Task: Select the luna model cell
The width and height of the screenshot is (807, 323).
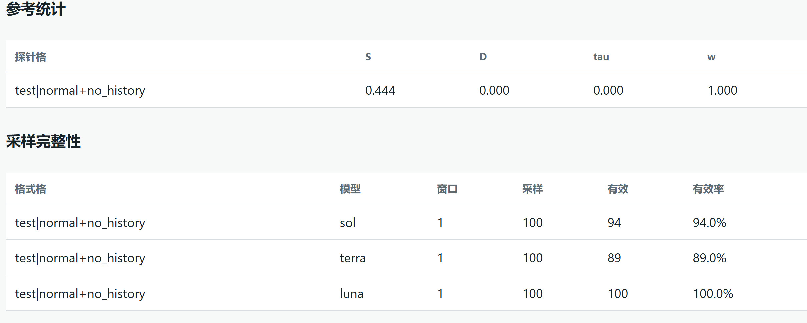Action: click(x=352, y=294)
